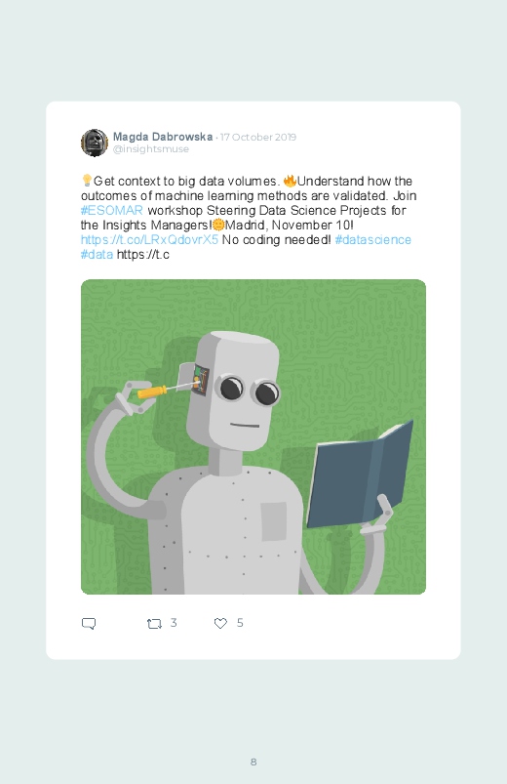Click the @insightsmuse handle

pos(151,149)
